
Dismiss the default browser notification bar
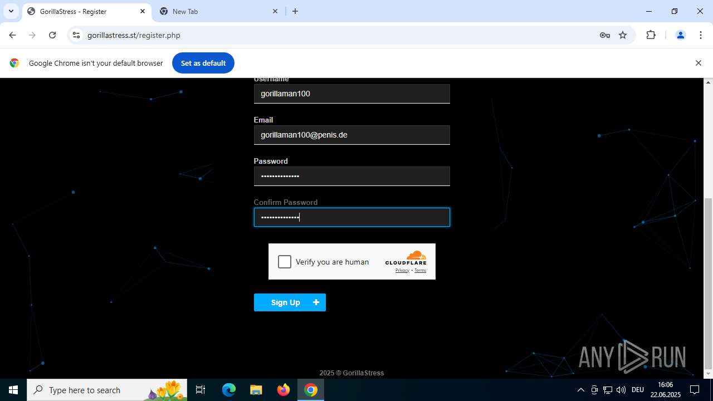[698, 63]
